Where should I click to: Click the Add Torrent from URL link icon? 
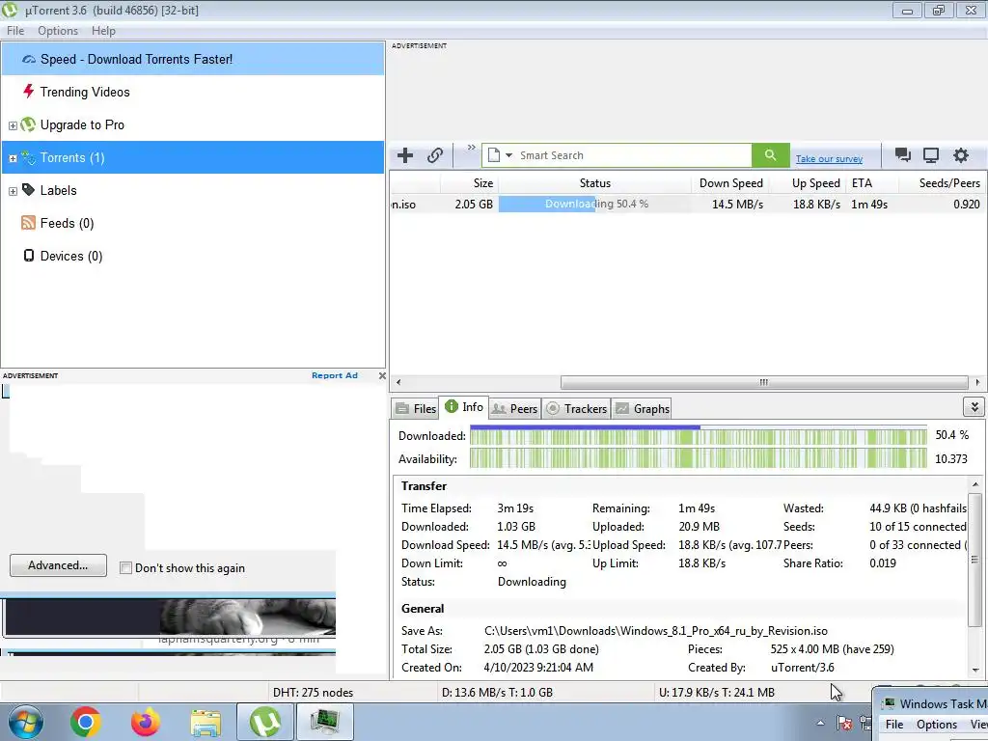435,155
